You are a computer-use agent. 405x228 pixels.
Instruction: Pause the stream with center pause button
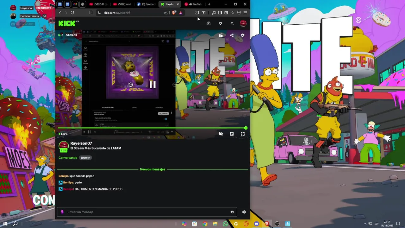click(x=153, y=85)
